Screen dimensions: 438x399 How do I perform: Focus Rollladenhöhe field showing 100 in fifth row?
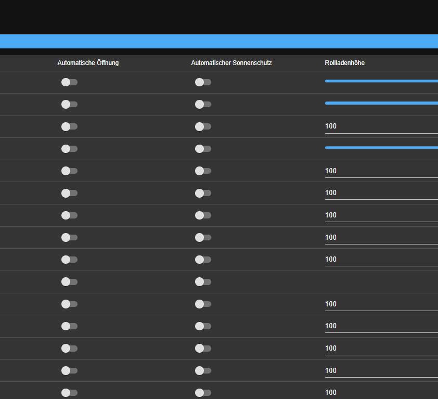coord(381,171)
